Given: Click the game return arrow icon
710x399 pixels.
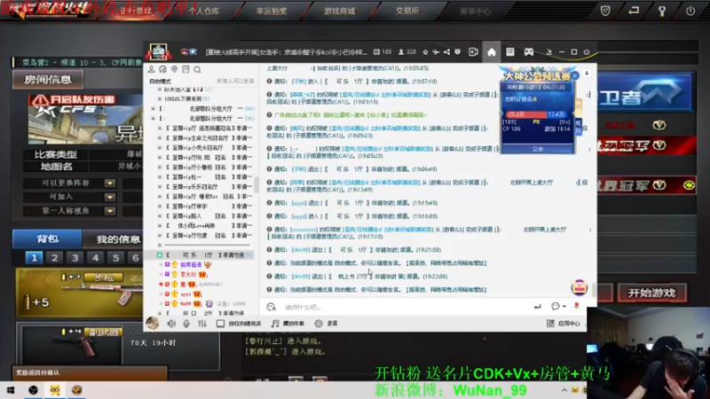Looking at the screenshot, I should tap(634, 11).
